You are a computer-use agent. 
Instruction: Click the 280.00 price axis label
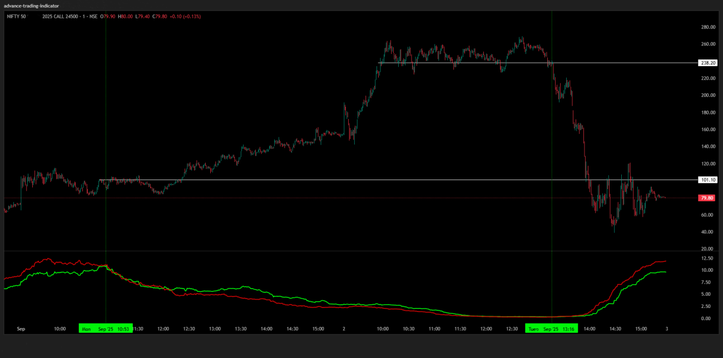708,27
